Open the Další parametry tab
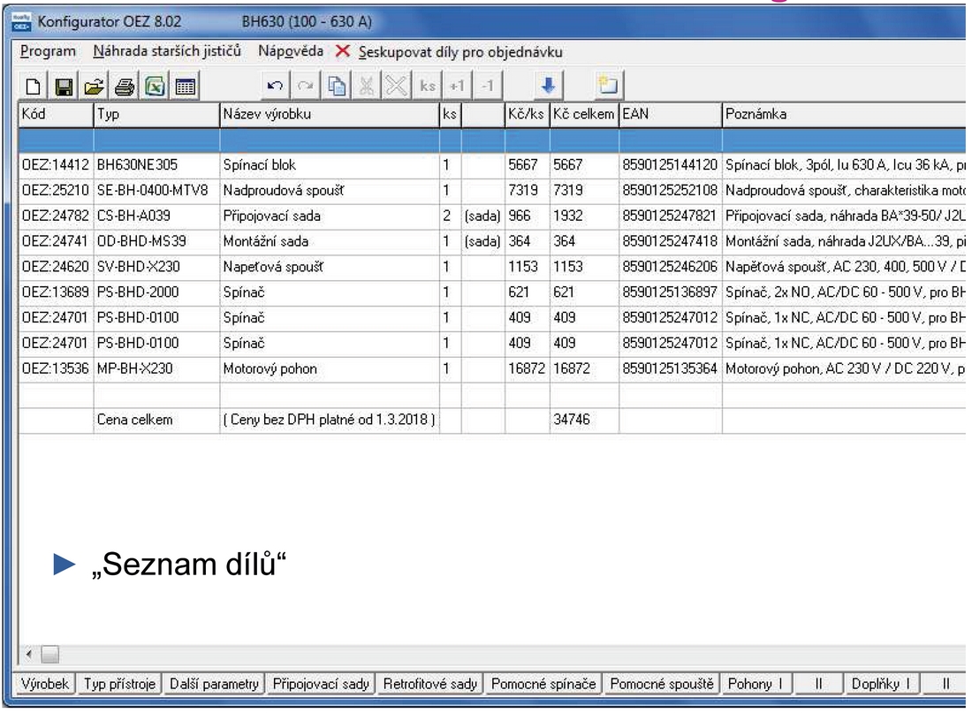This screenshot has width=972, height=713. 214,684
